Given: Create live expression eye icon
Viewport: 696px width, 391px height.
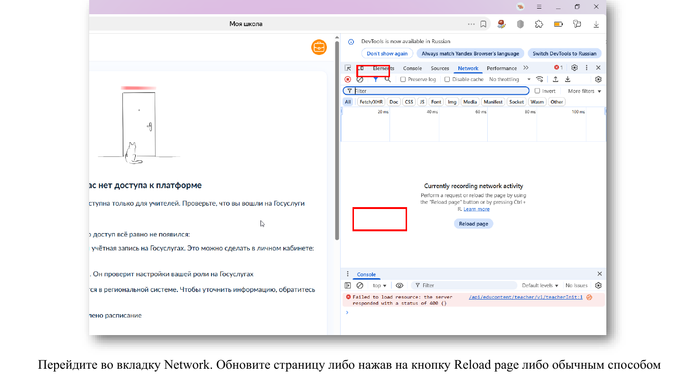Looking at the screenshot, I should click(x=399, y=285).
